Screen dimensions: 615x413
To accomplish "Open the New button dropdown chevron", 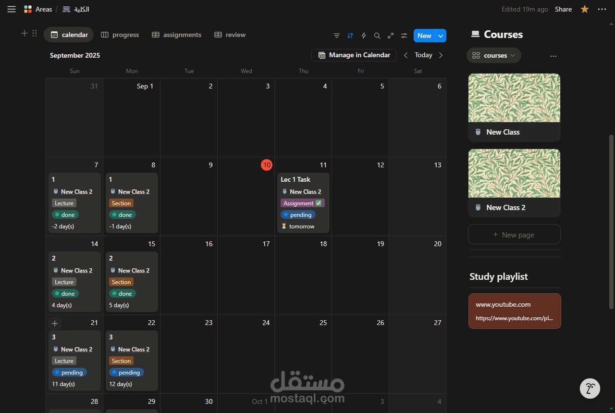I will point(440,36).
